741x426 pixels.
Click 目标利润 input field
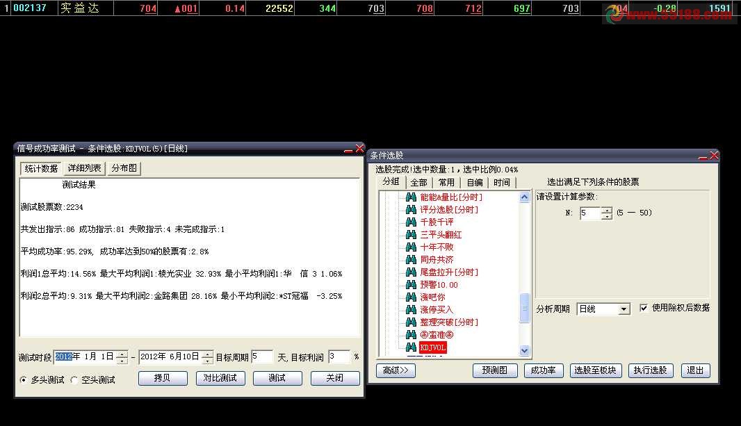(x=339, y=357)
